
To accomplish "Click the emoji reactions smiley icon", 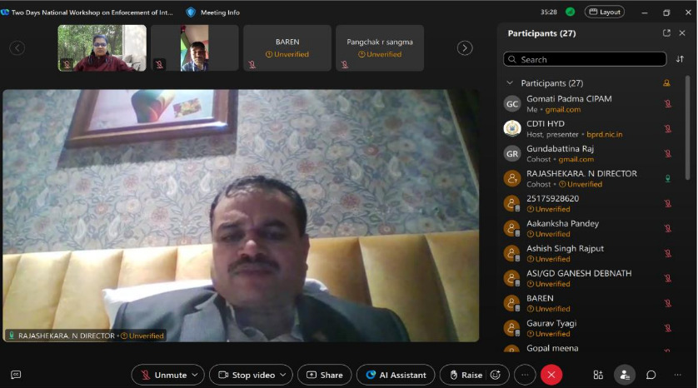I will (x=495, y=375).
